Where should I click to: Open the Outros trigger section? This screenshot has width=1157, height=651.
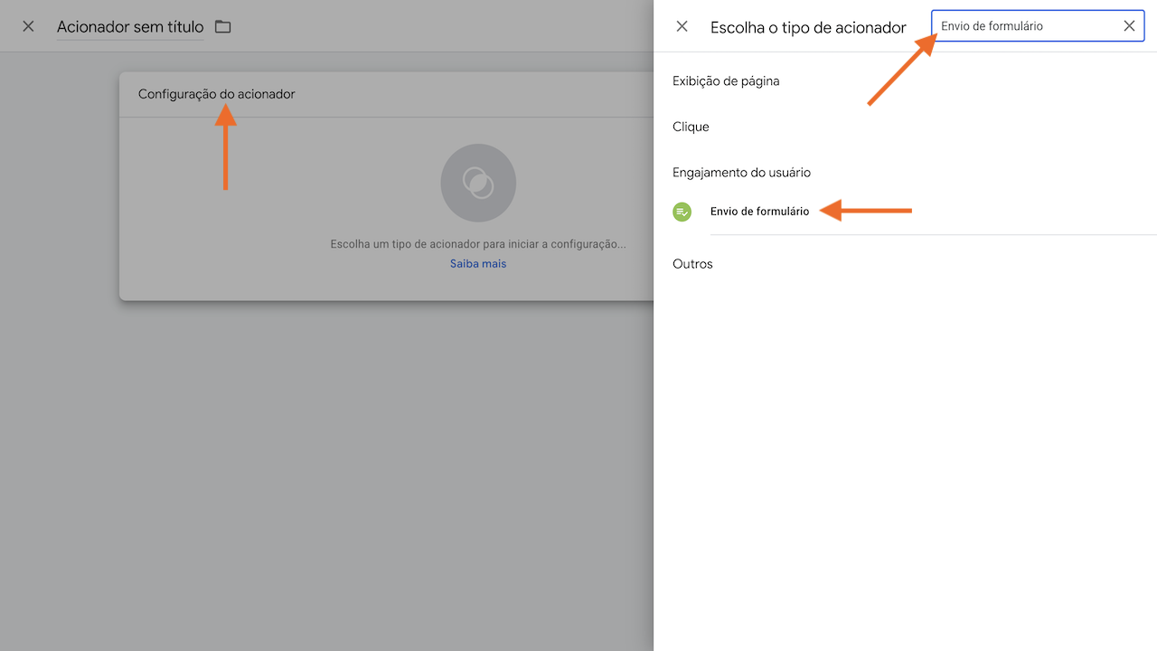[692, 263]
